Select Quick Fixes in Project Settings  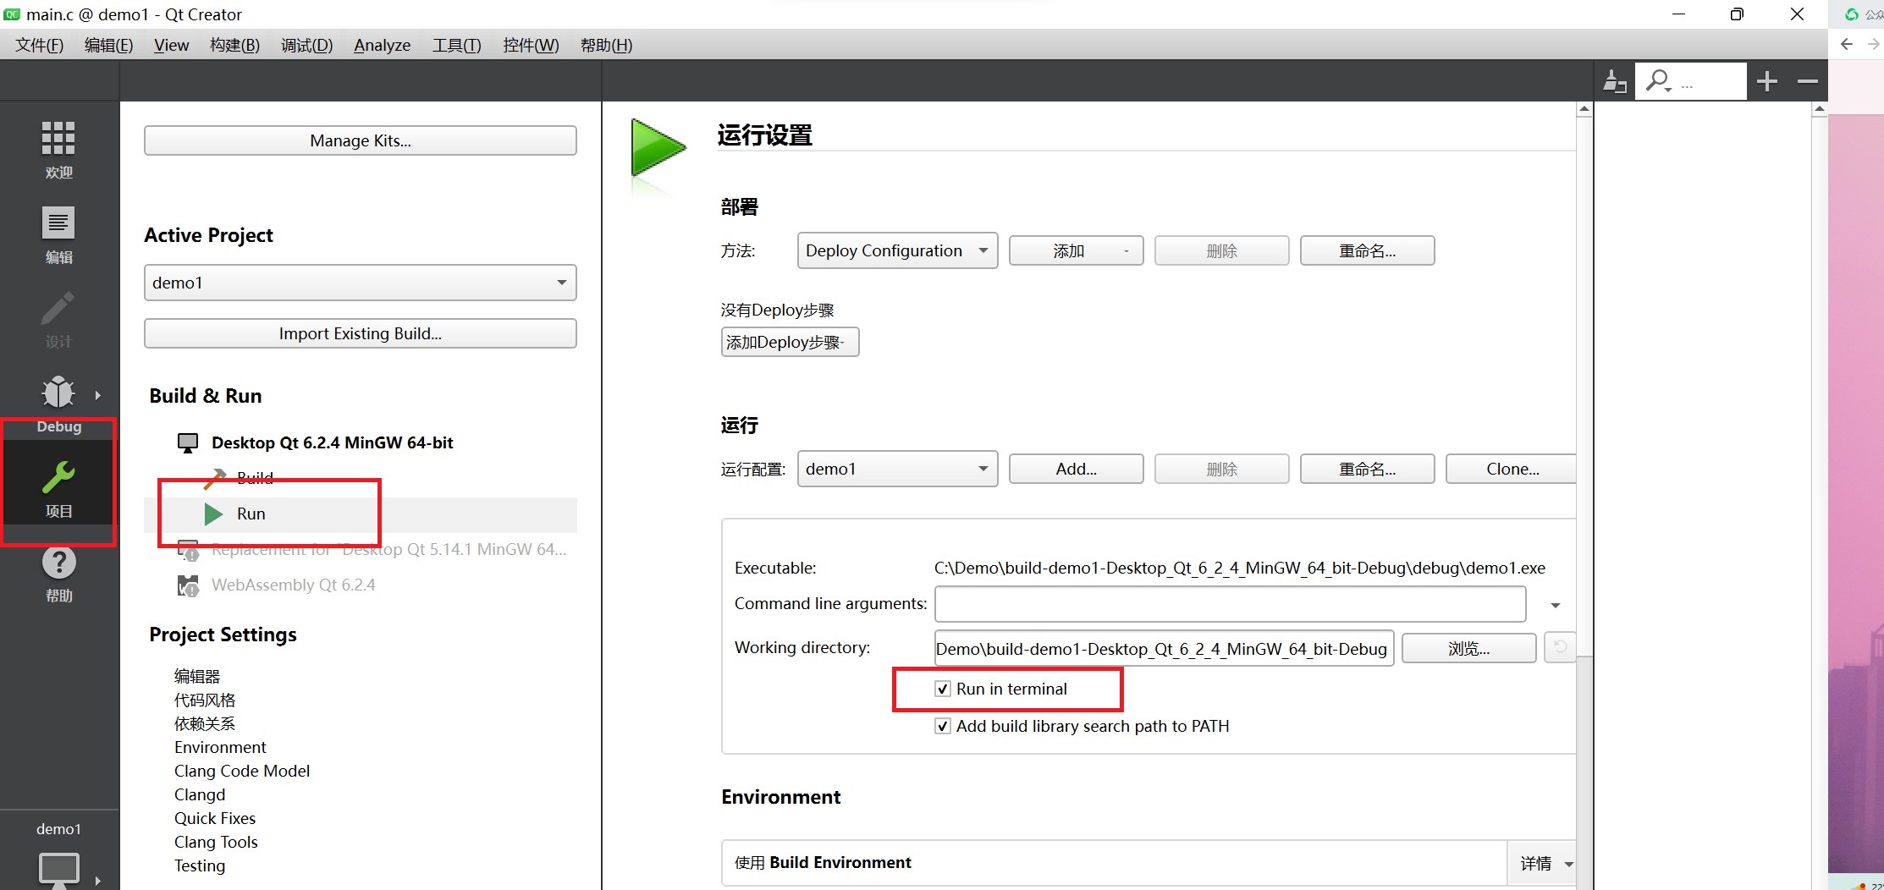click(215, 818)
